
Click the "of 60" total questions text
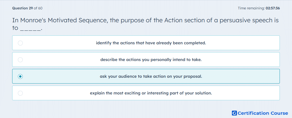[x=38, y=8]
